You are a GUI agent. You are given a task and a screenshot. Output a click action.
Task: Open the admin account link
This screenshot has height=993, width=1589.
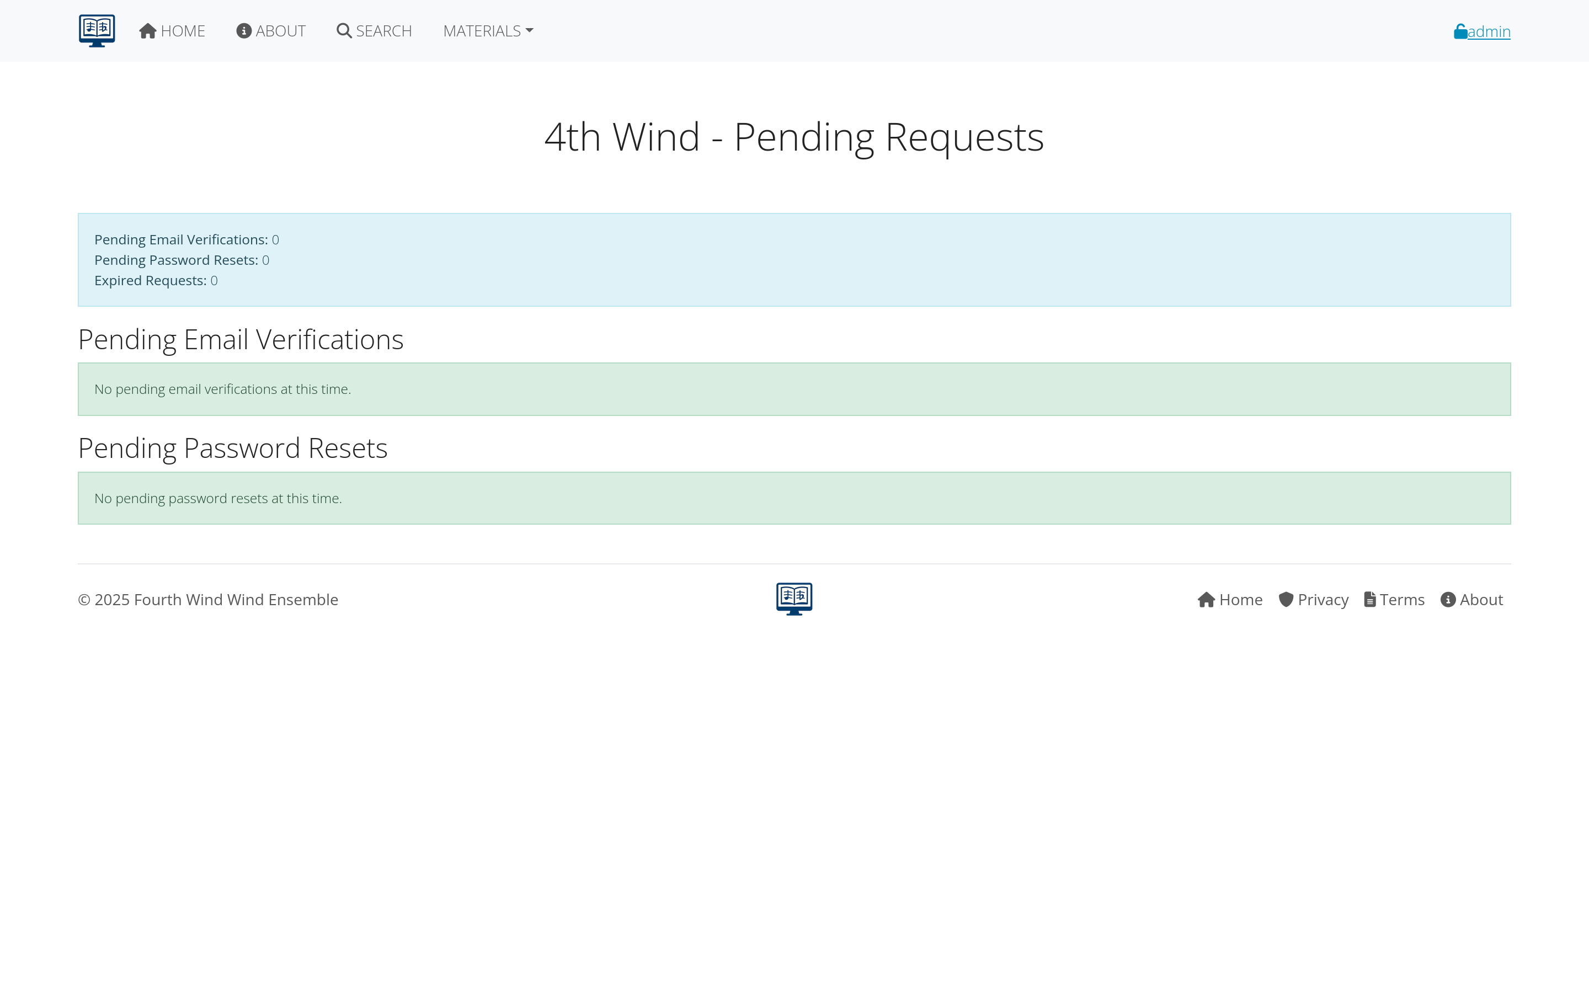tap(1489, 31)
